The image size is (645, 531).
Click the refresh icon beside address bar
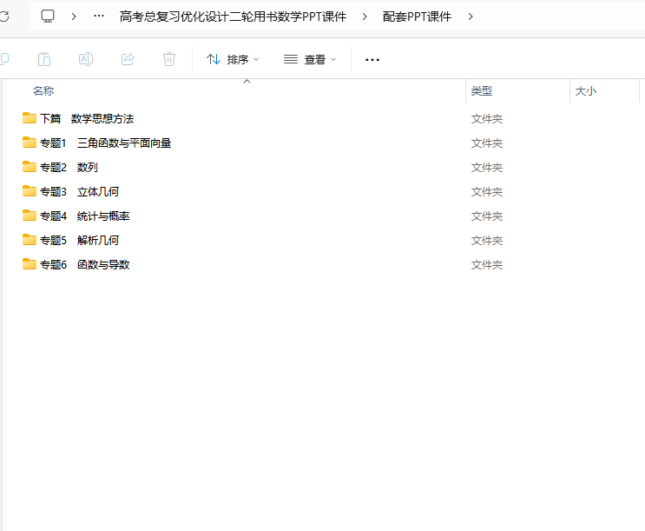3,17
